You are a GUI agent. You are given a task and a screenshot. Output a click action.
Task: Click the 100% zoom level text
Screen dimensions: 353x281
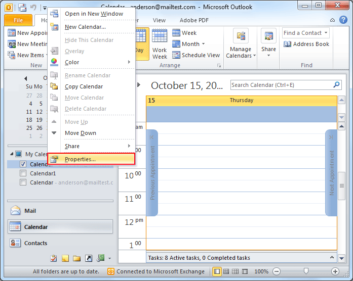(261, 271)
